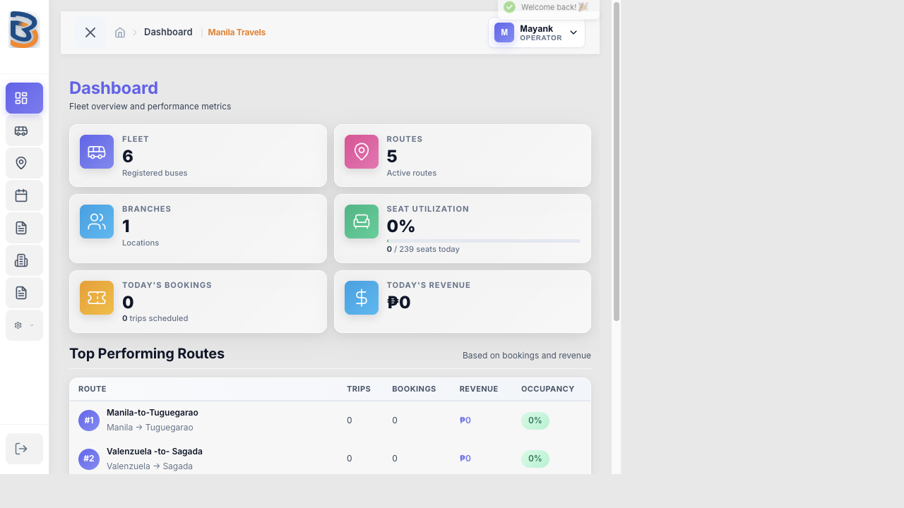Screen dimensions: 904x508
Task: Click the Dashboard page title
Action: pyautogui.click(x=114, y=88)
